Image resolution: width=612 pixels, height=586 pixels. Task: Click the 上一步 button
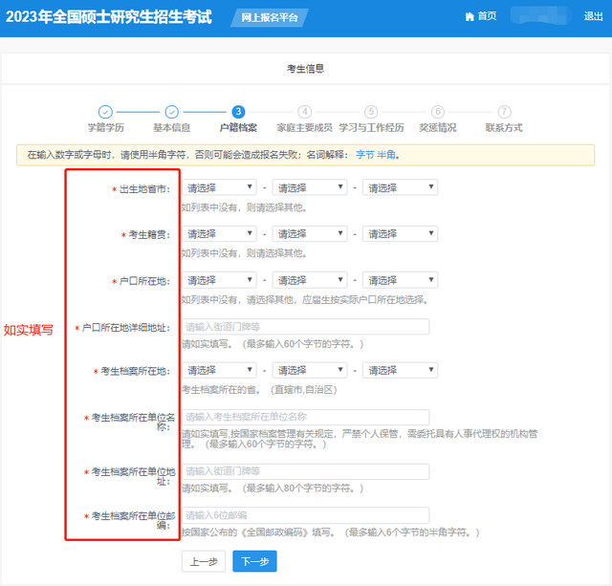(204, 561)
